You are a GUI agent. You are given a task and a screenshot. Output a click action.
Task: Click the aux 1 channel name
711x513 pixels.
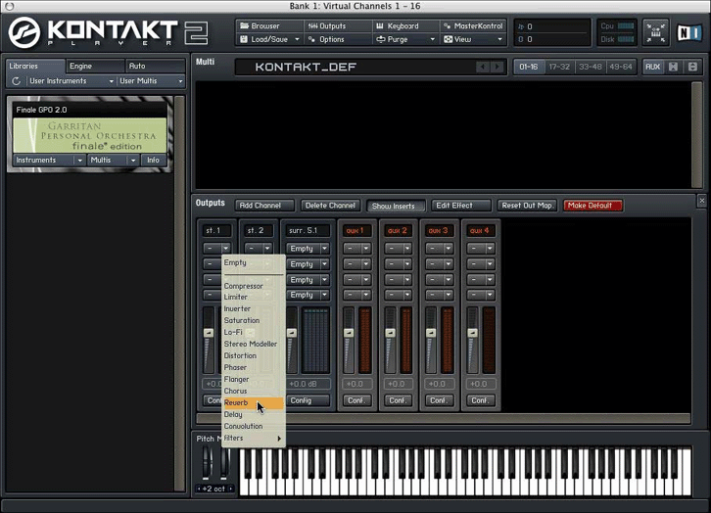356,231
